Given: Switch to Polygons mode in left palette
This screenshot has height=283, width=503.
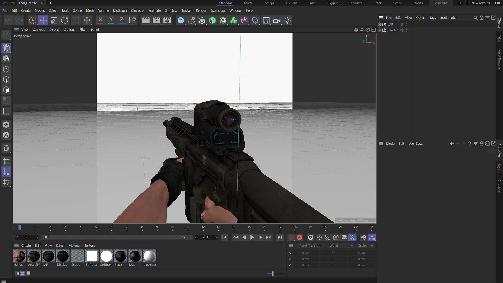Looking at the screenshot, I should click(6, 90).
